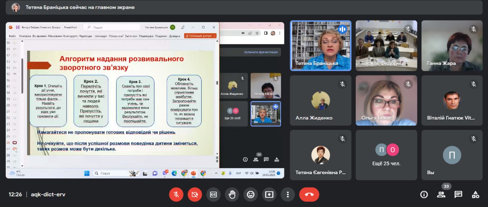This screenshot has height=207, width=488.
Task: Click the Алла Жиденко participant tile
Action: tap(321, 100)
